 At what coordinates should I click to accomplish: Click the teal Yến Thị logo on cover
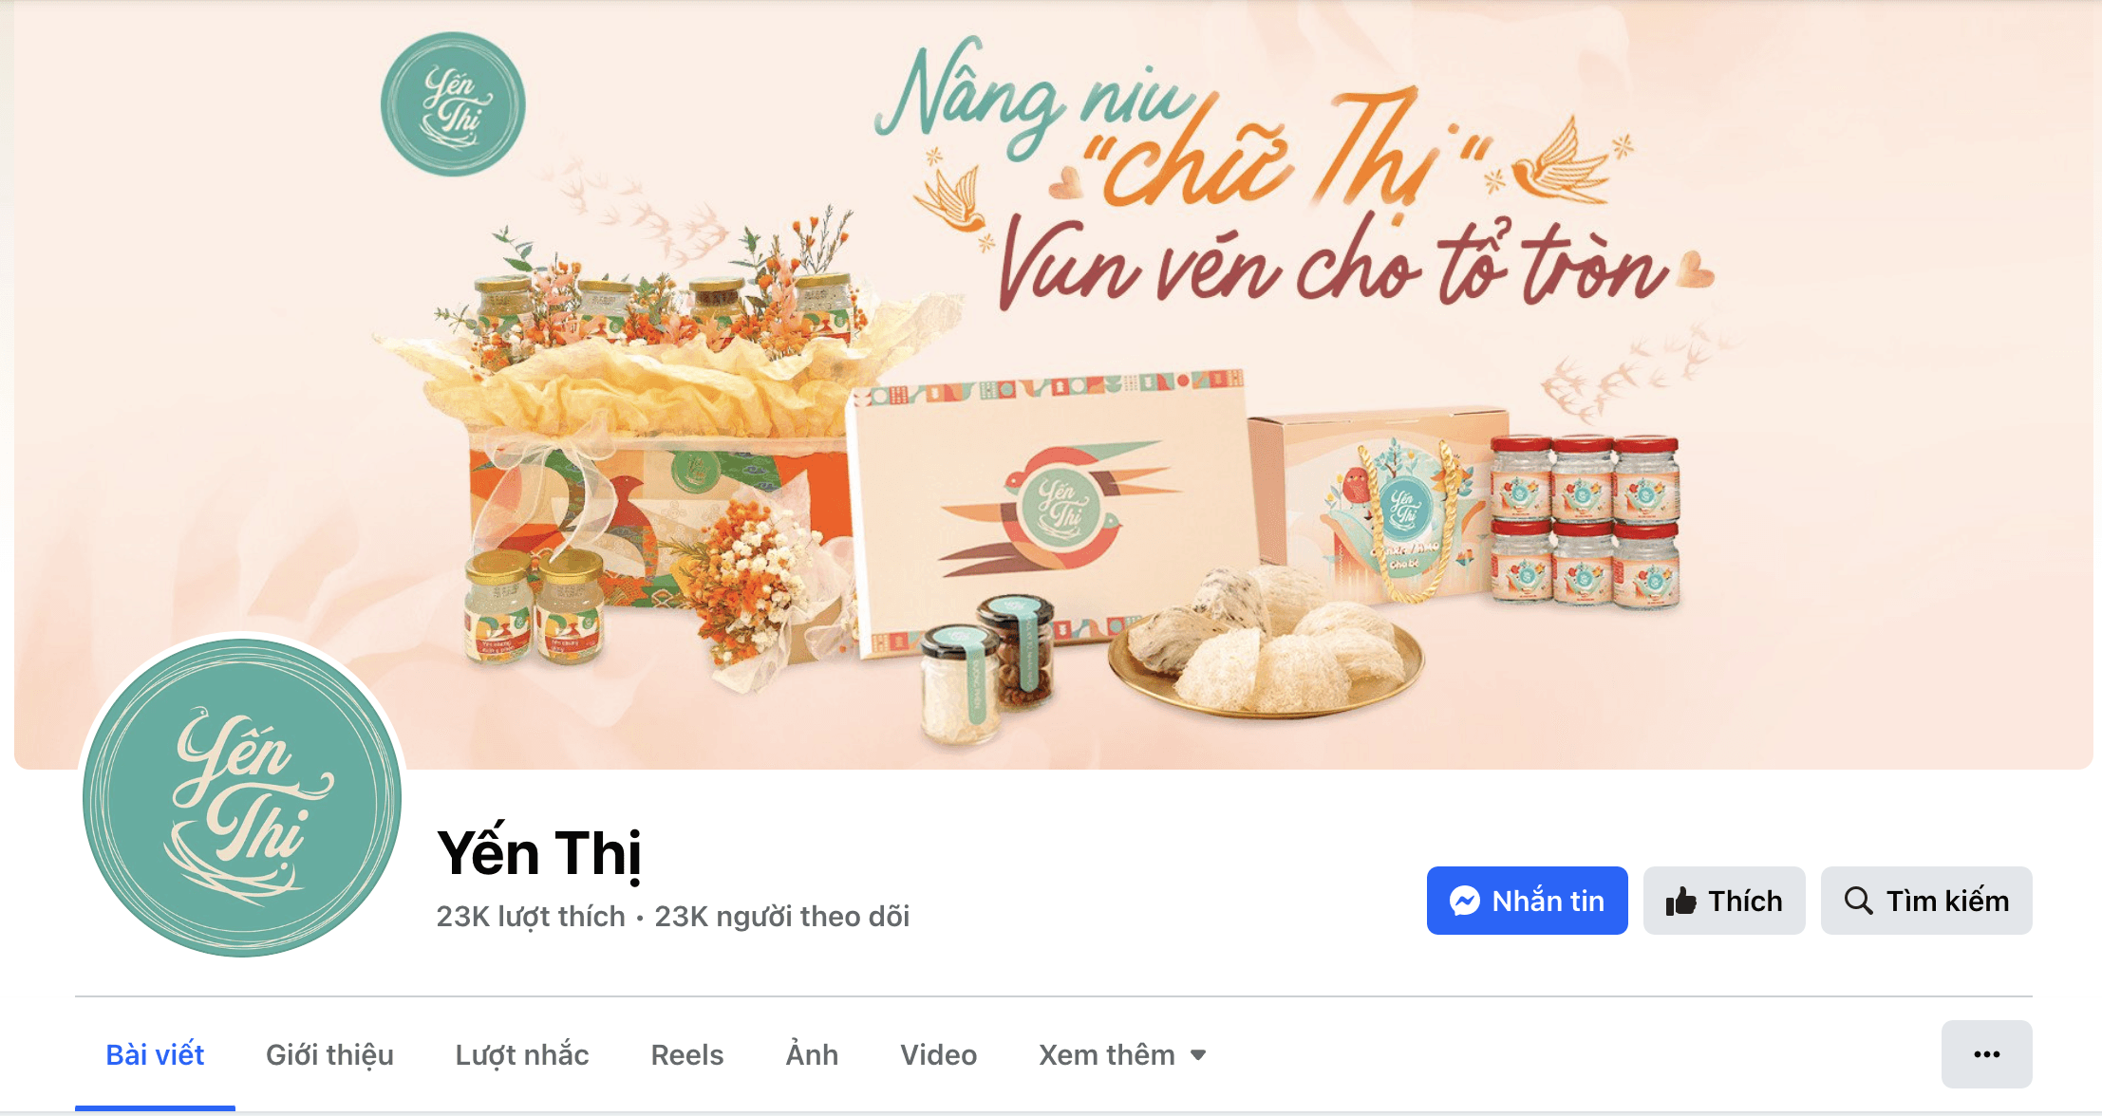point(453,104)
